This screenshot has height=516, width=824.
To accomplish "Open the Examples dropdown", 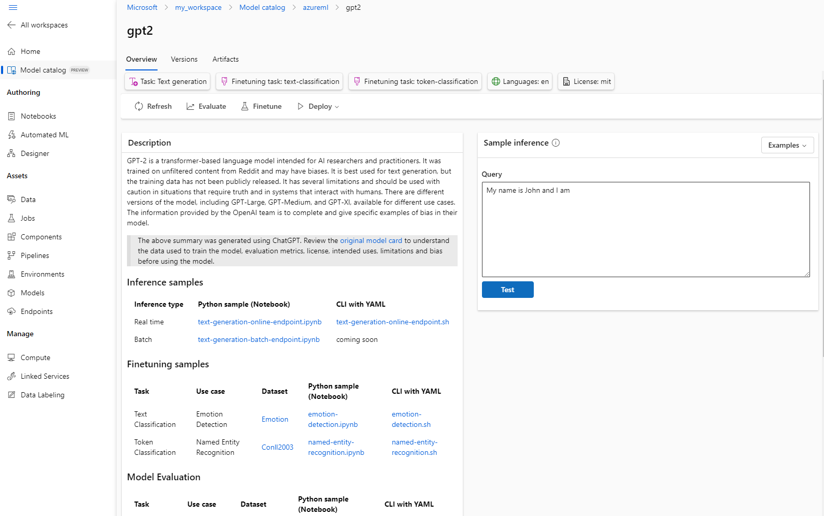I will click(x=787, y=145).
